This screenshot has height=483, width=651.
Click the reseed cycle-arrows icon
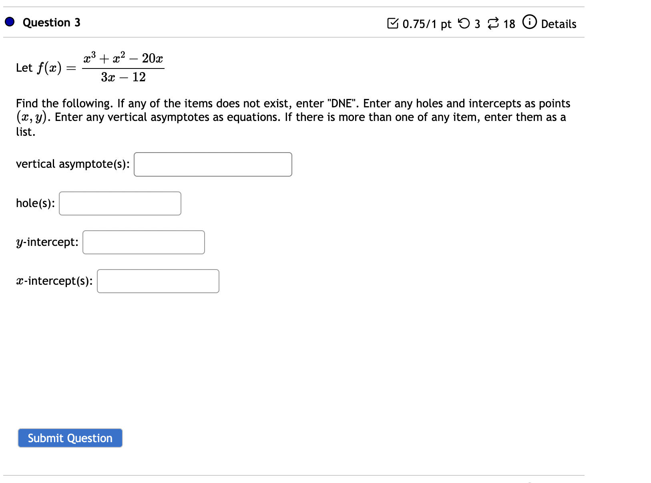[x=493, y=23]
